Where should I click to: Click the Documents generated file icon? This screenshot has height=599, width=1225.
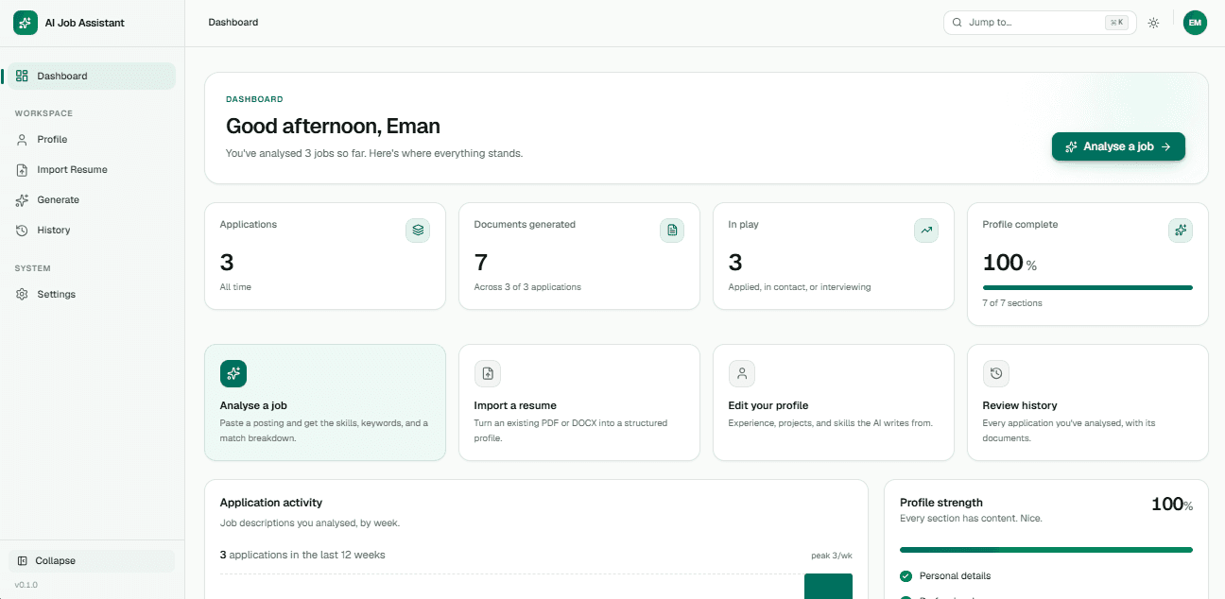(672, 230)
